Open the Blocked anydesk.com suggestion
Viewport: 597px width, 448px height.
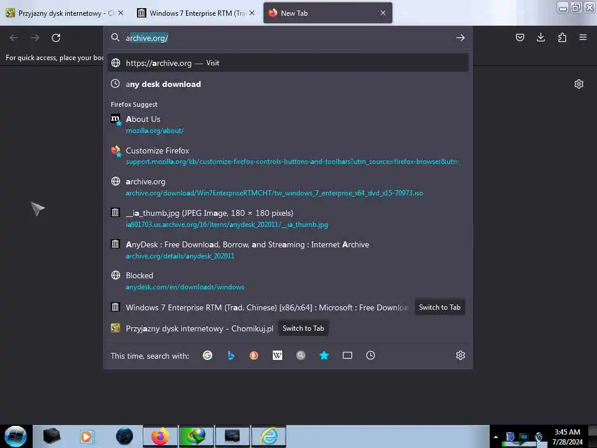(x=288, y=281)
